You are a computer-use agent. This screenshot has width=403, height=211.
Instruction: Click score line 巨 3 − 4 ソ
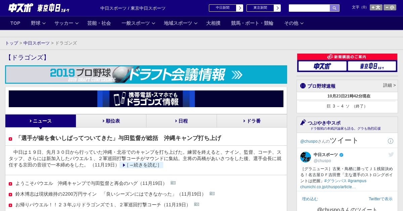click(x=347, y=106)
